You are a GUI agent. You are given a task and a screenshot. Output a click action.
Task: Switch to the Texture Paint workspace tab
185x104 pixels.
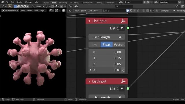[x=87, y=3]
